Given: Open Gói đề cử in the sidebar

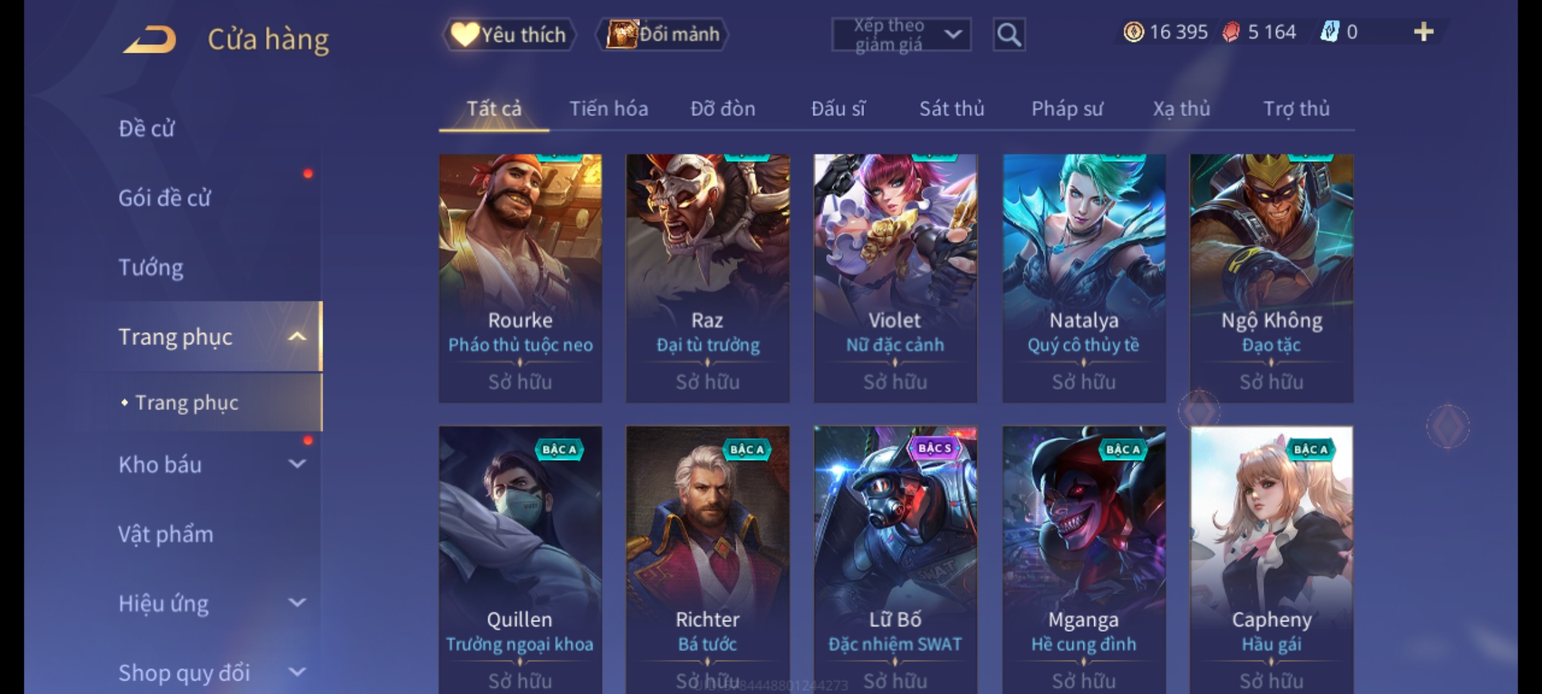Looking at the screenshot, I should (164, 198).
